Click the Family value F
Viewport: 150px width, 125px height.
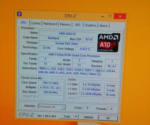point(45,59)
